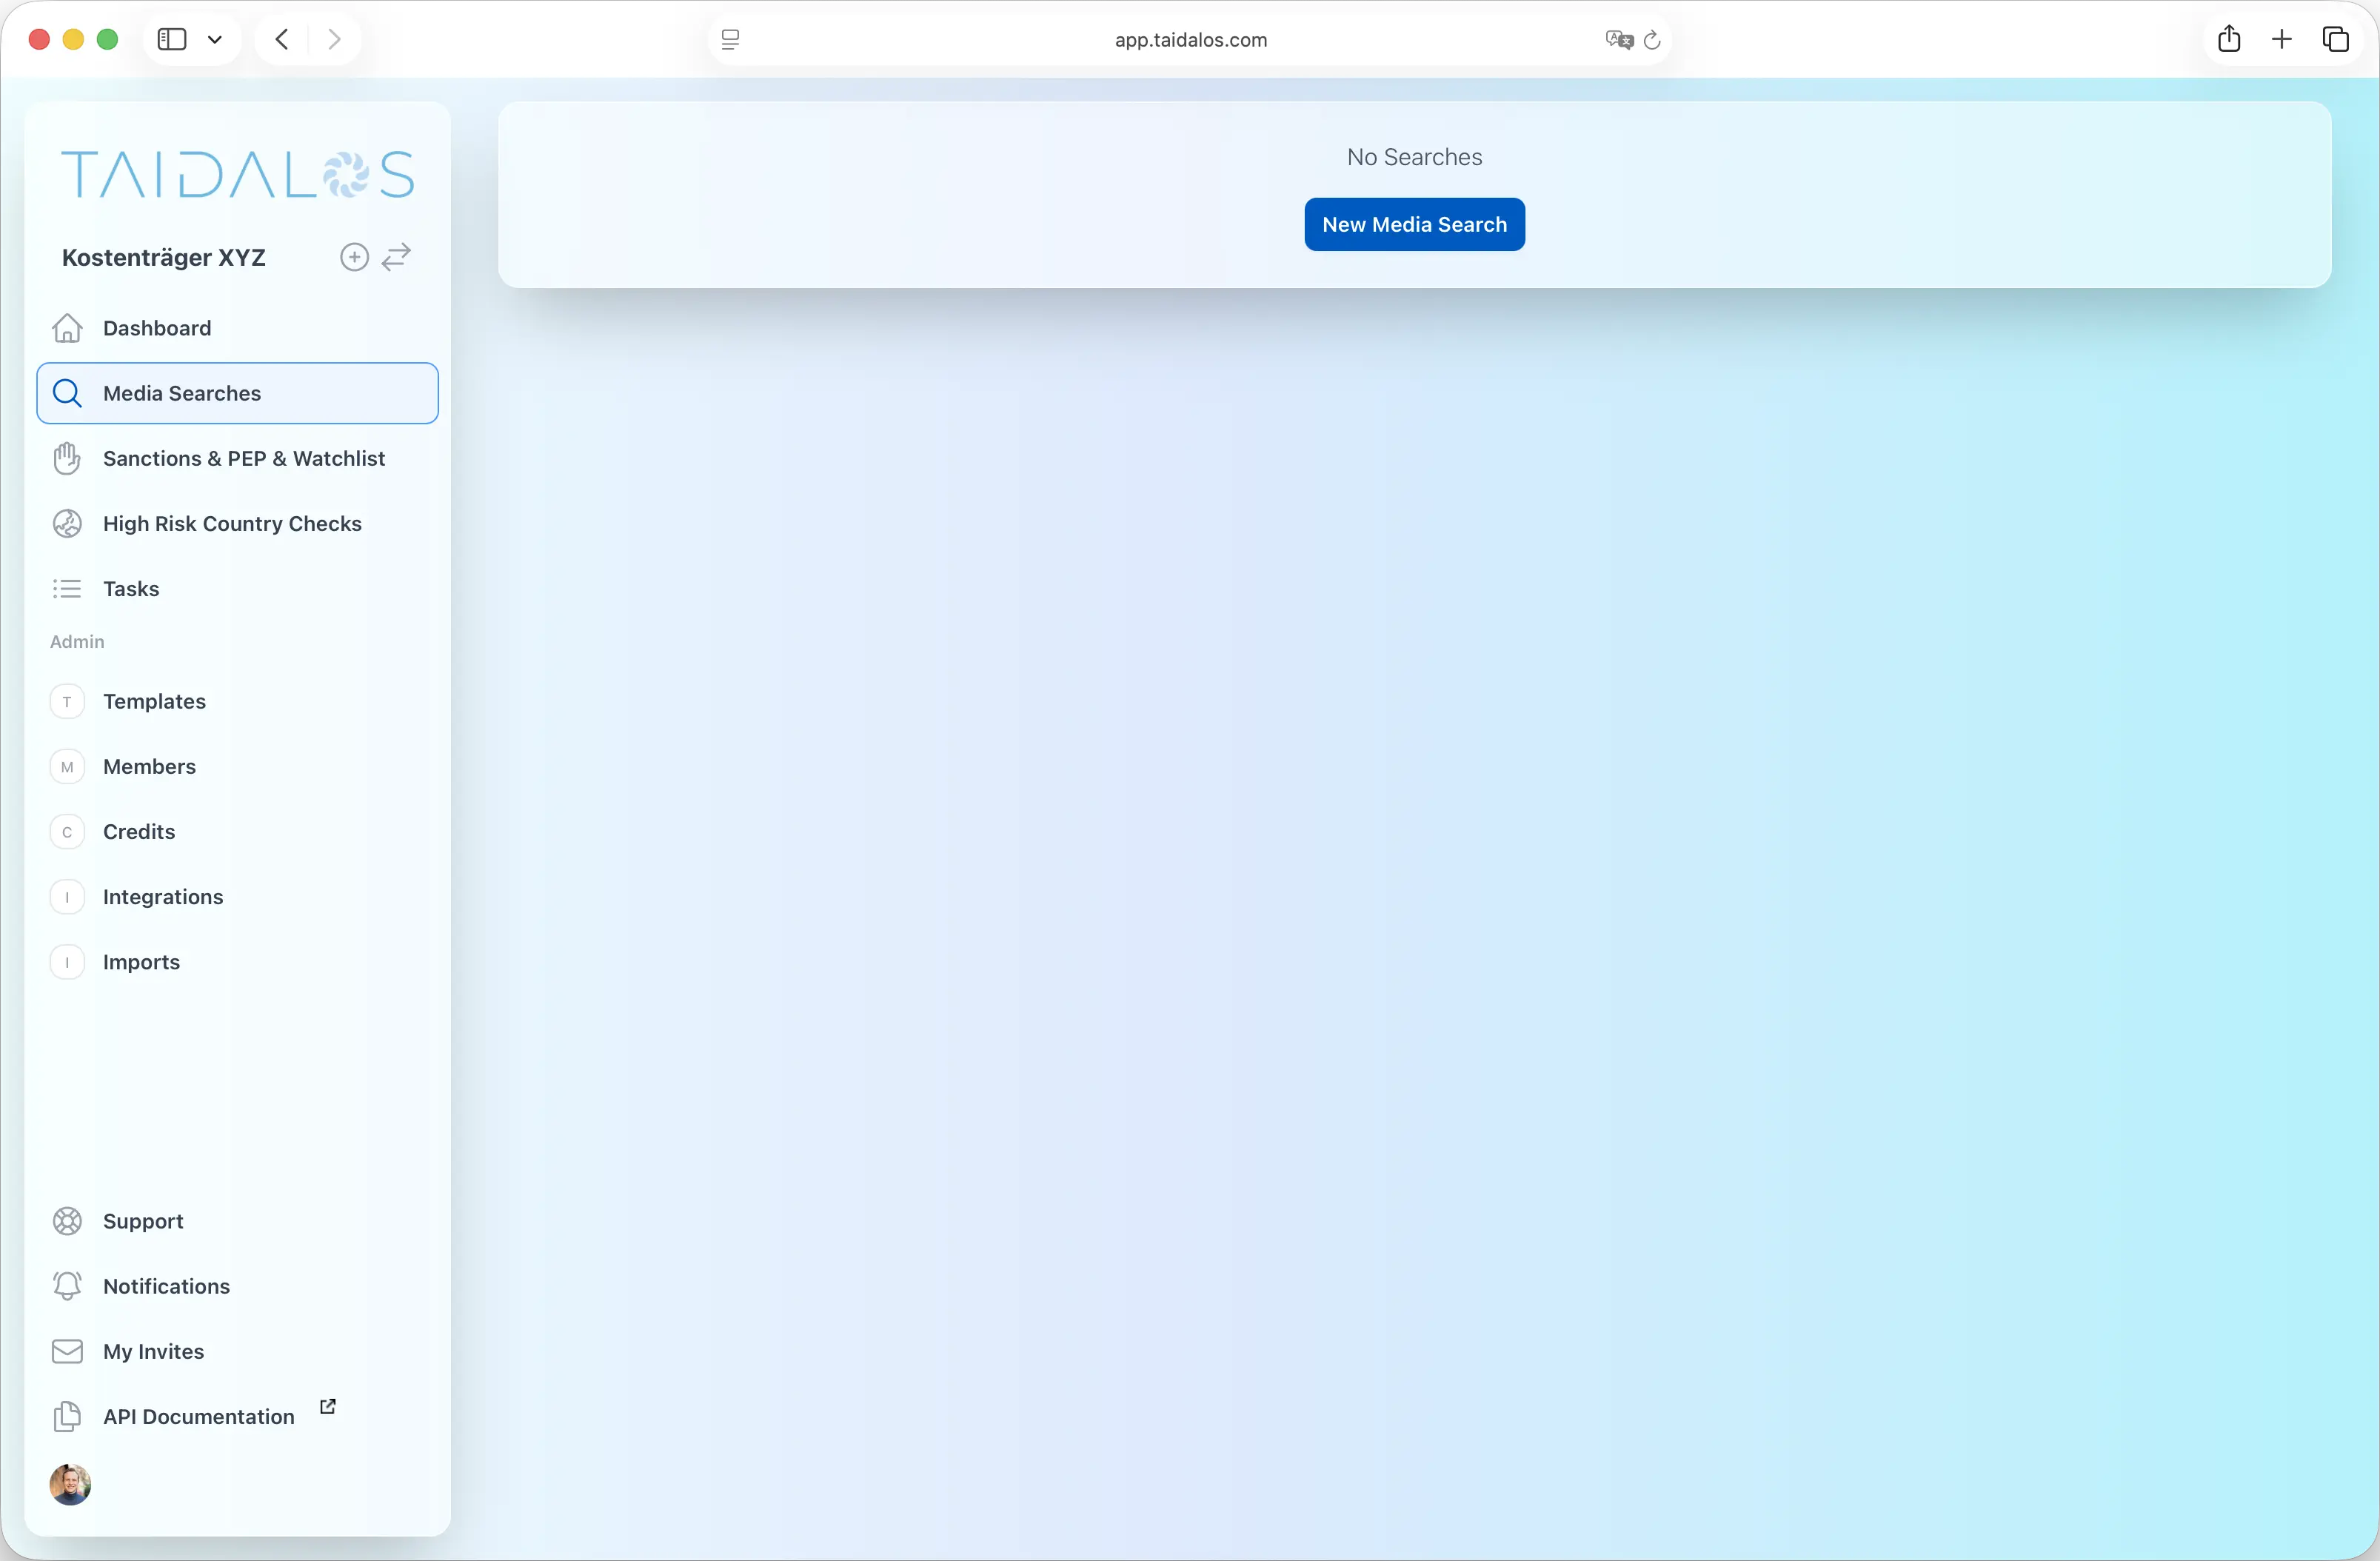2380x1561 pixels.
Task: Open Imports via its sidebar icon
Action: click(67, 961)
